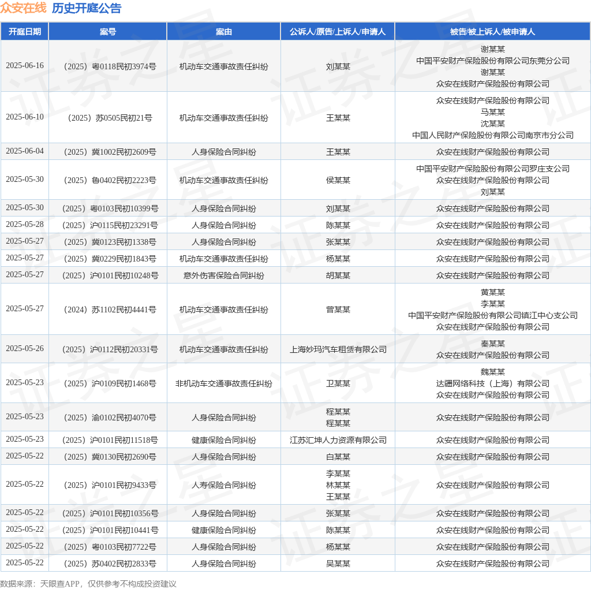Click defendant 中国平安财产保险股份有限公司东莞分公司
This screenshot has height=589, width=591.
pyautogui.click(x=493, y=61)
